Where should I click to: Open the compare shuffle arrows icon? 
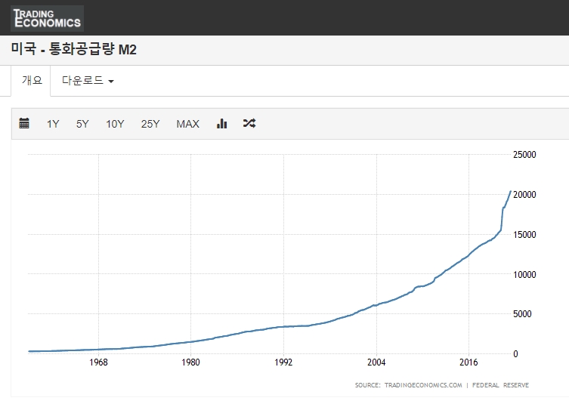coord(249,123)
